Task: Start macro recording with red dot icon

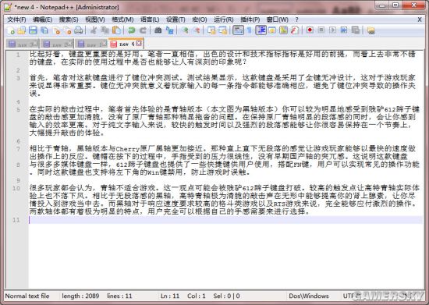Action: [x=310, y=30]
